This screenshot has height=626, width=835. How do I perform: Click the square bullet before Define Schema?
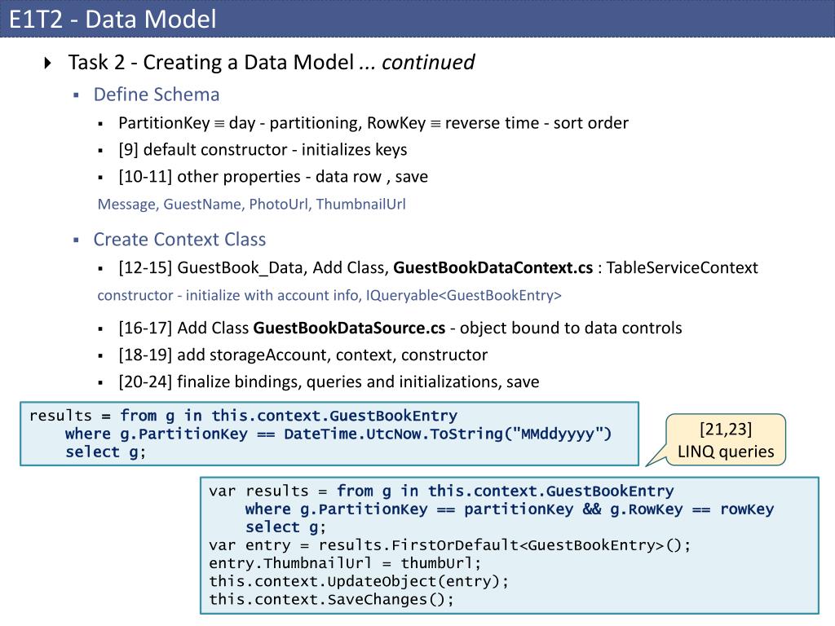tap(76, 95)
